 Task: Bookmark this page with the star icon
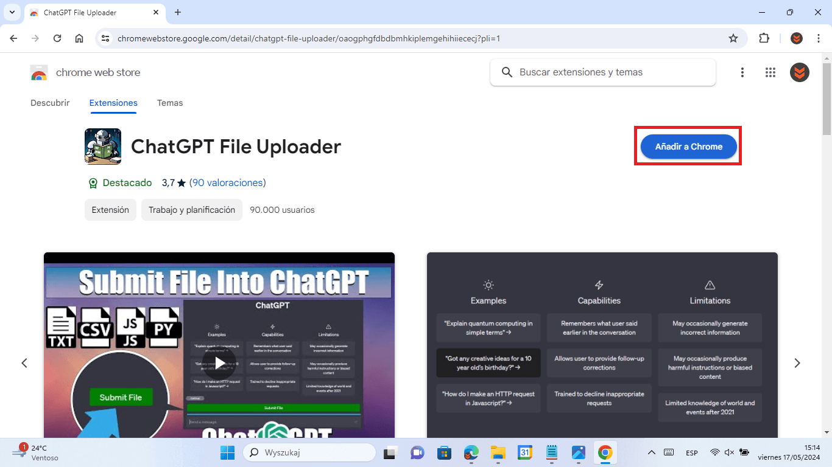[x=733, y=38]
